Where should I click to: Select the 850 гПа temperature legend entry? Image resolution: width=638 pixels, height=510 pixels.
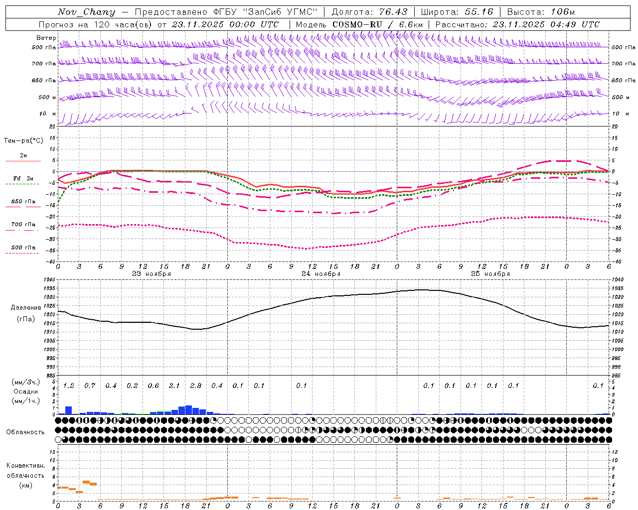(23, 201)
